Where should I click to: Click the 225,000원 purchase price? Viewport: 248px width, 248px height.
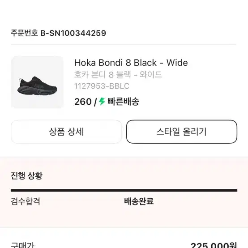coord(214,245)
